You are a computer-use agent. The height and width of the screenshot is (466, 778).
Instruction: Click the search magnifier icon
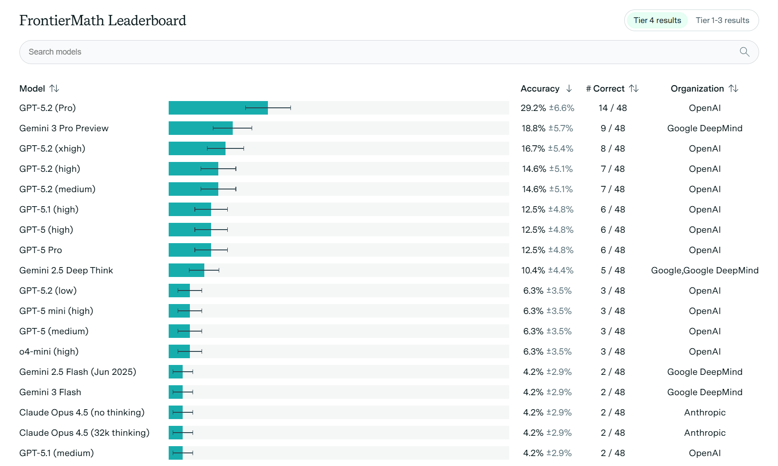(x=744, y=52)
